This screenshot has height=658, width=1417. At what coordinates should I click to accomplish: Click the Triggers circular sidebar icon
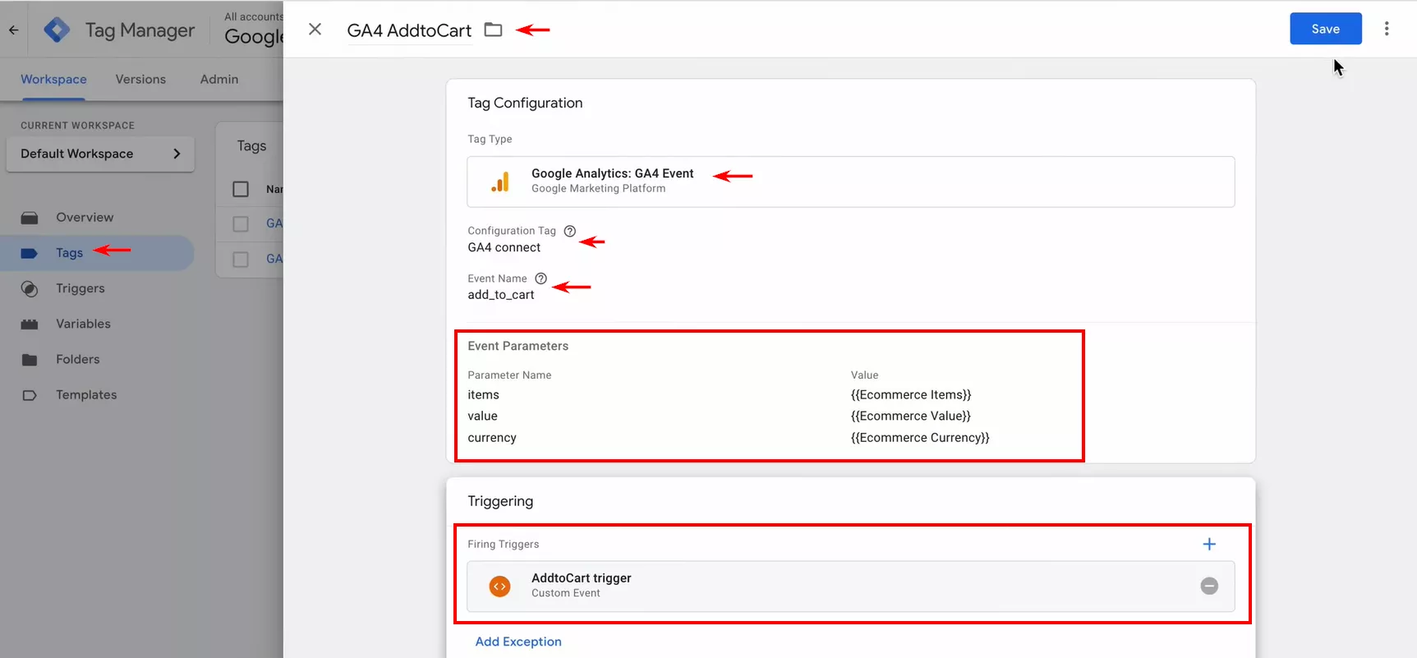30,289
